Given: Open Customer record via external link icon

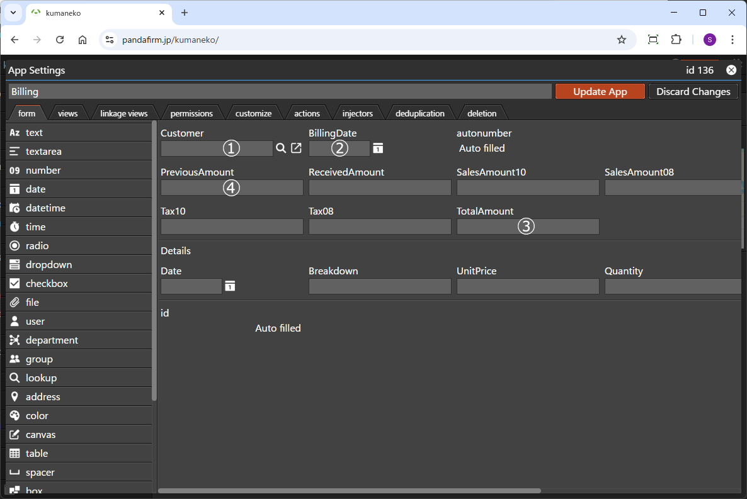Looking at the screenshot, I should pos(296,148).
